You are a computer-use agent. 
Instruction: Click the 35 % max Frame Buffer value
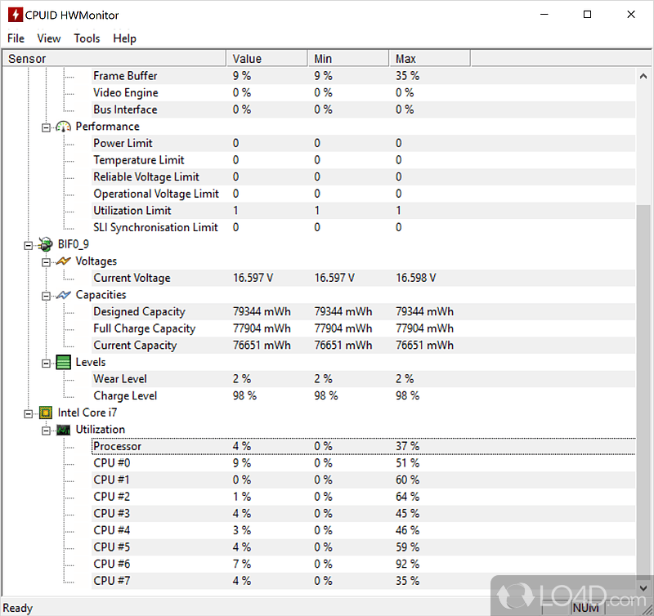[407, 76]
